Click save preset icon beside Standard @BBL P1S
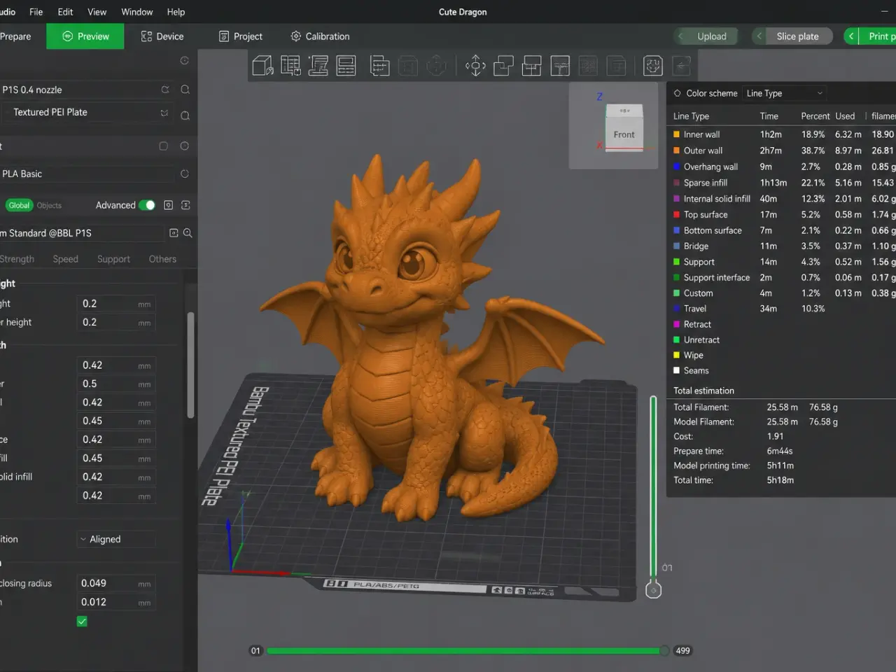896x672 pixels. click(174, 233)
